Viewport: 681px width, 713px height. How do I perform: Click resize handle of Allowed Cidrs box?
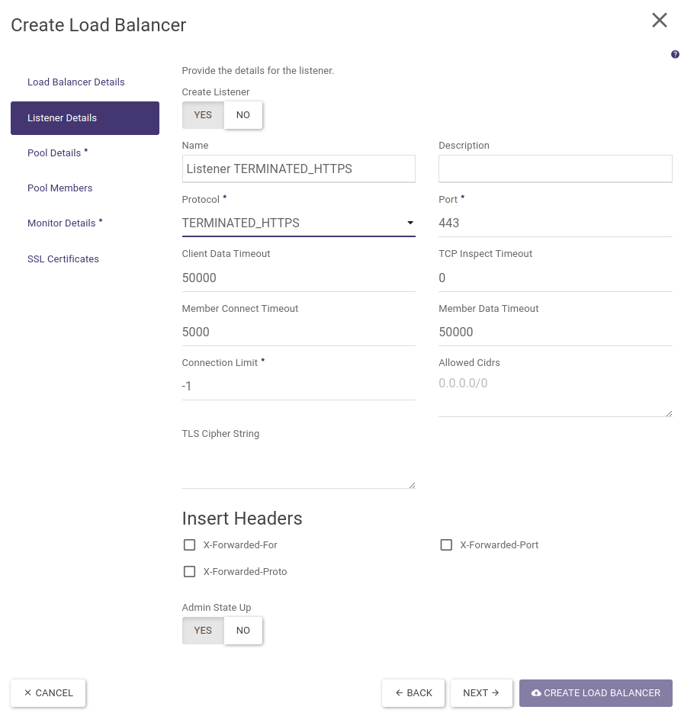pos(669,413)
